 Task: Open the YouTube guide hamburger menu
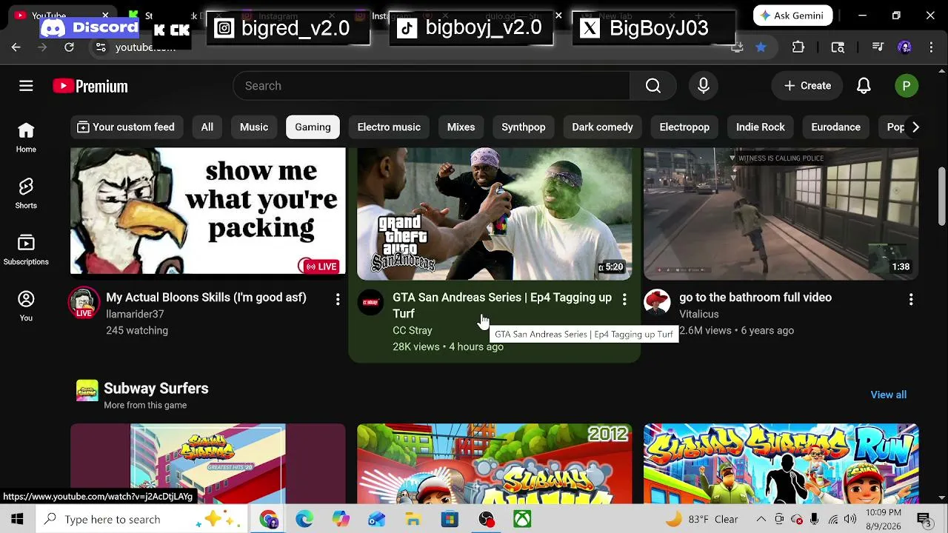[x=26, y=86]
